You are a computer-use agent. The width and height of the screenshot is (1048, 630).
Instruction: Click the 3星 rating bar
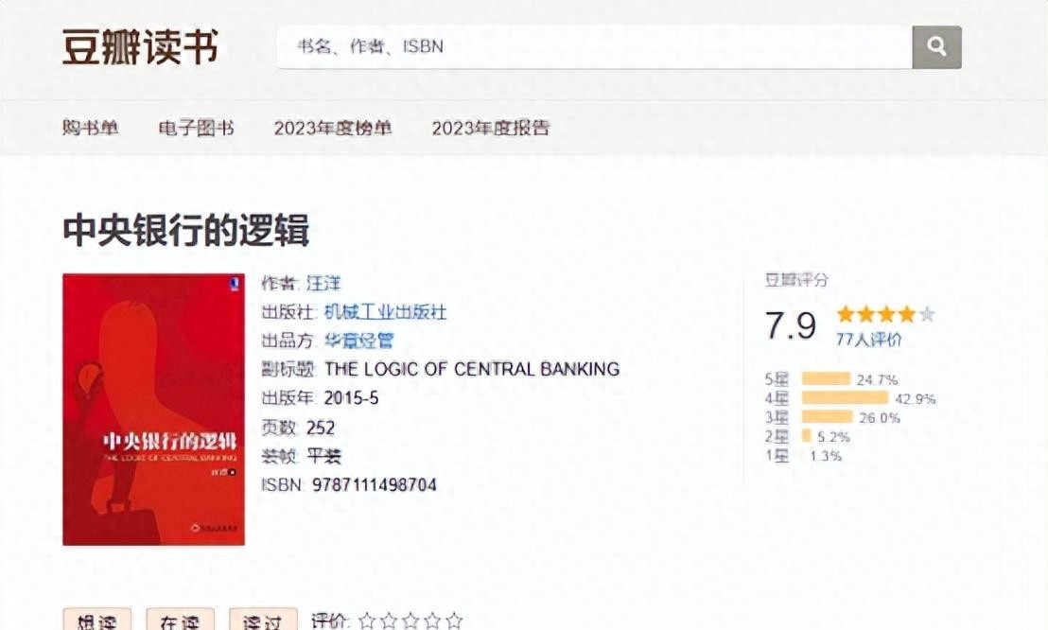[828, 416]
